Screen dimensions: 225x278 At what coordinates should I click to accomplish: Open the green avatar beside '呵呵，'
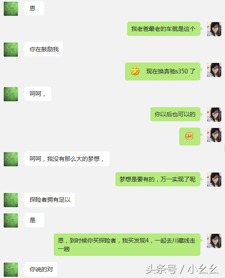point(11,94)
